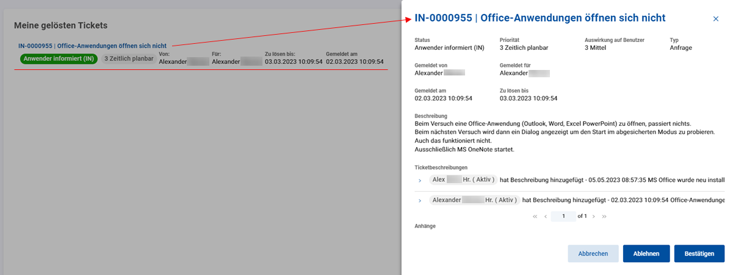
Task: Go to last page of ticket descriptions
Action: [604, 216]
